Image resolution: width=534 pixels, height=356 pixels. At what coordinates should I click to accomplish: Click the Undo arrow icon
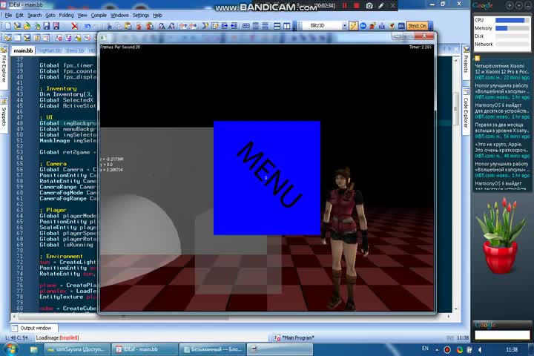pos(88,26)
